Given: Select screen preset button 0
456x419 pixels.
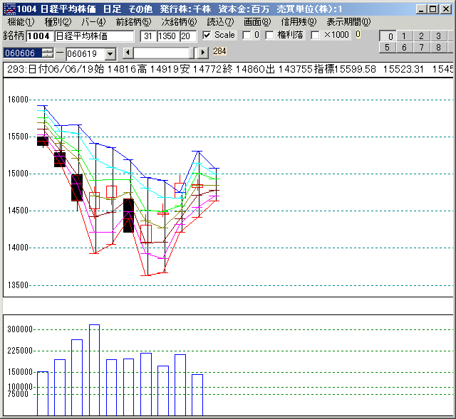Looking at the screenshot, I should 388,36.
